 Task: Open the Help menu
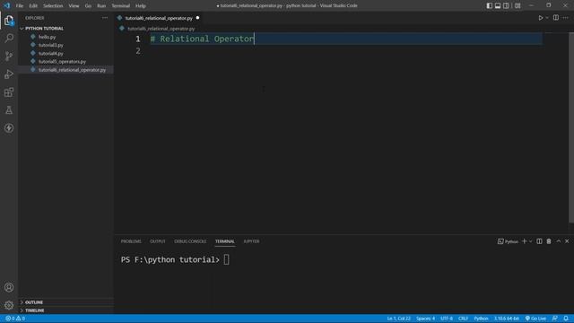tap(141, 6)
